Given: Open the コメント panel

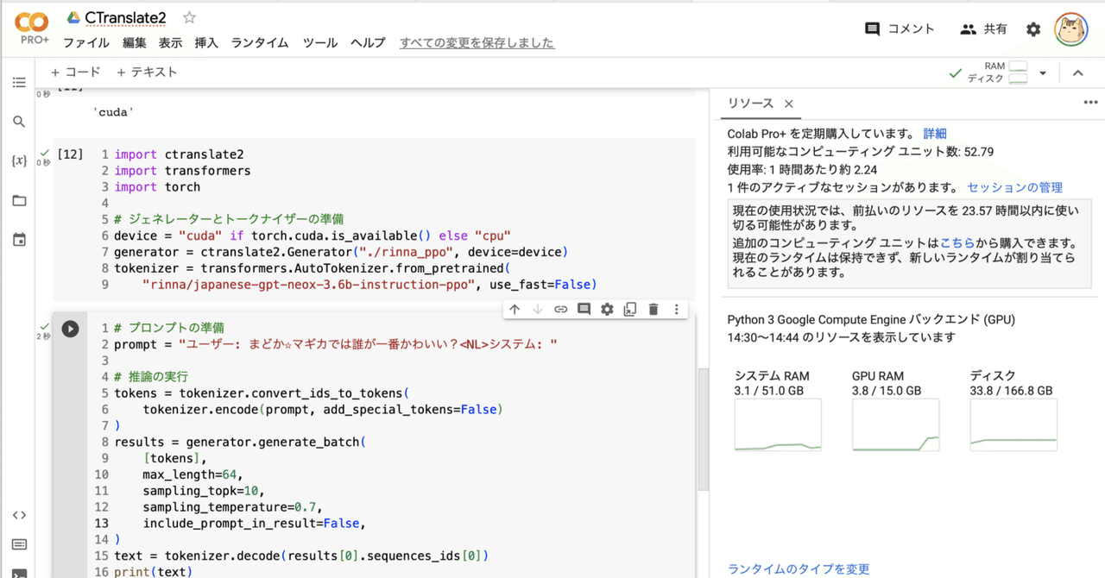Looking at the screenshot, I should tap(899, 28).
